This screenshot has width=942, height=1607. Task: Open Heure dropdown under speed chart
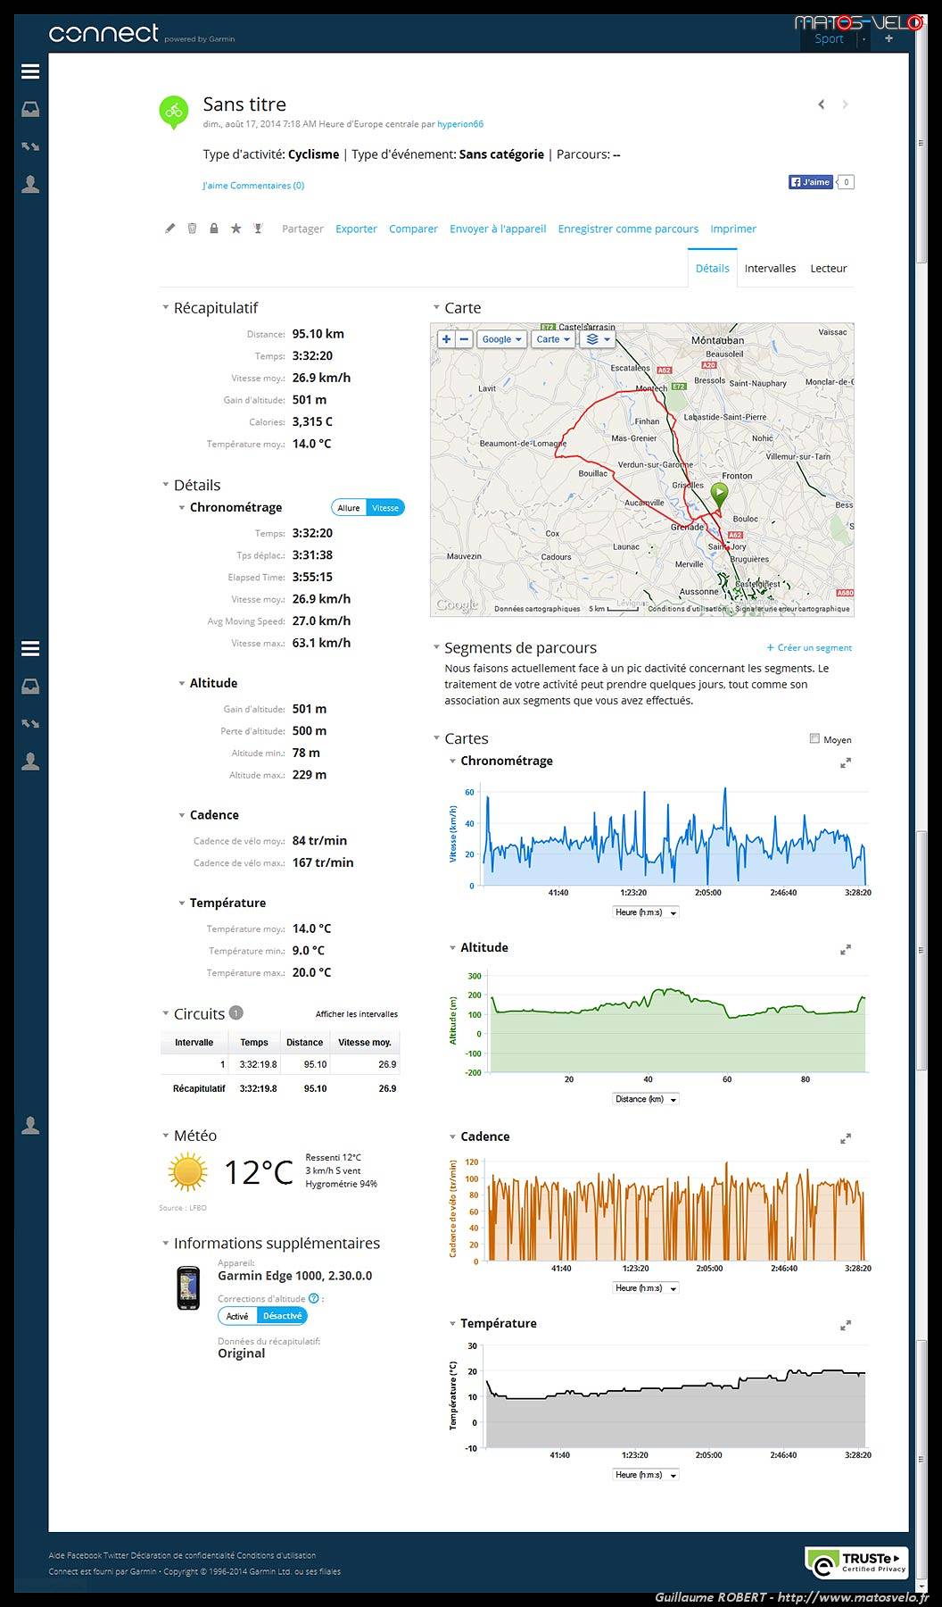pos(646,912)
